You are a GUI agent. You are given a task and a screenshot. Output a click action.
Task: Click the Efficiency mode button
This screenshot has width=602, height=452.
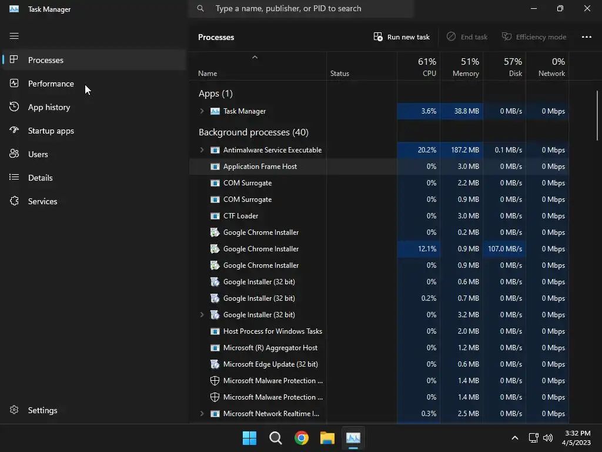click(x=534, y=37)
